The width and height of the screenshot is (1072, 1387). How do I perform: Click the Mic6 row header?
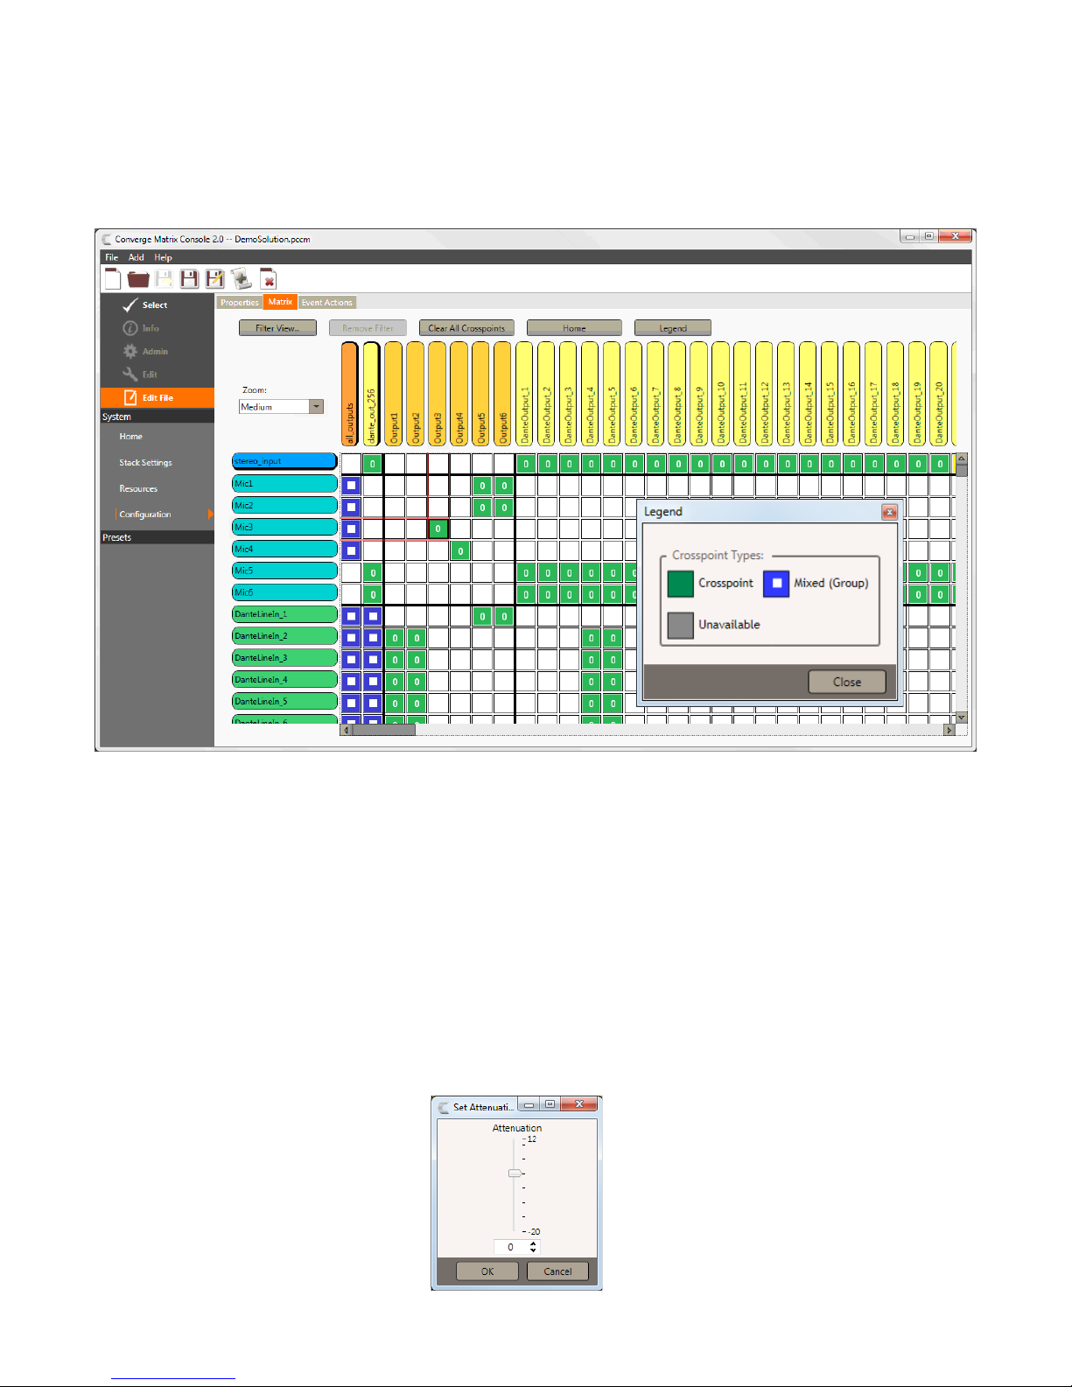coord(284,592)
